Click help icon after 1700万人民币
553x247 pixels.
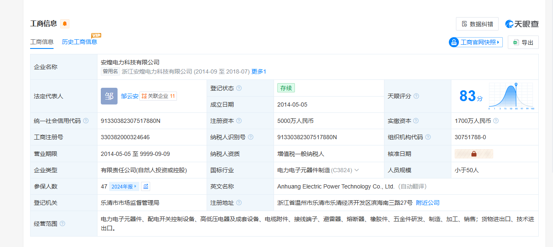click(x=496, y=121)
